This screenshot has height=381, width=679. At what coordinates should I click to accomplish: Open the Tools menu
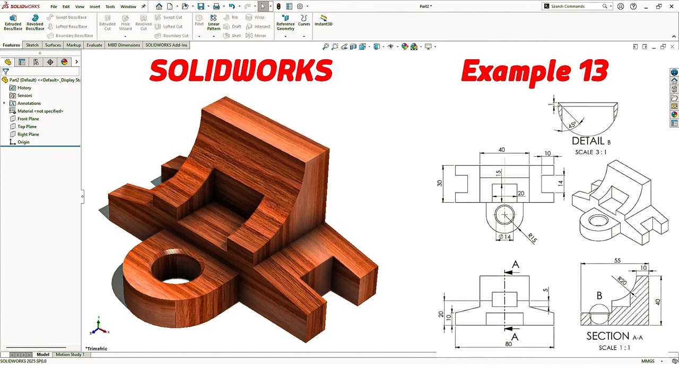(x=110, y=7)
